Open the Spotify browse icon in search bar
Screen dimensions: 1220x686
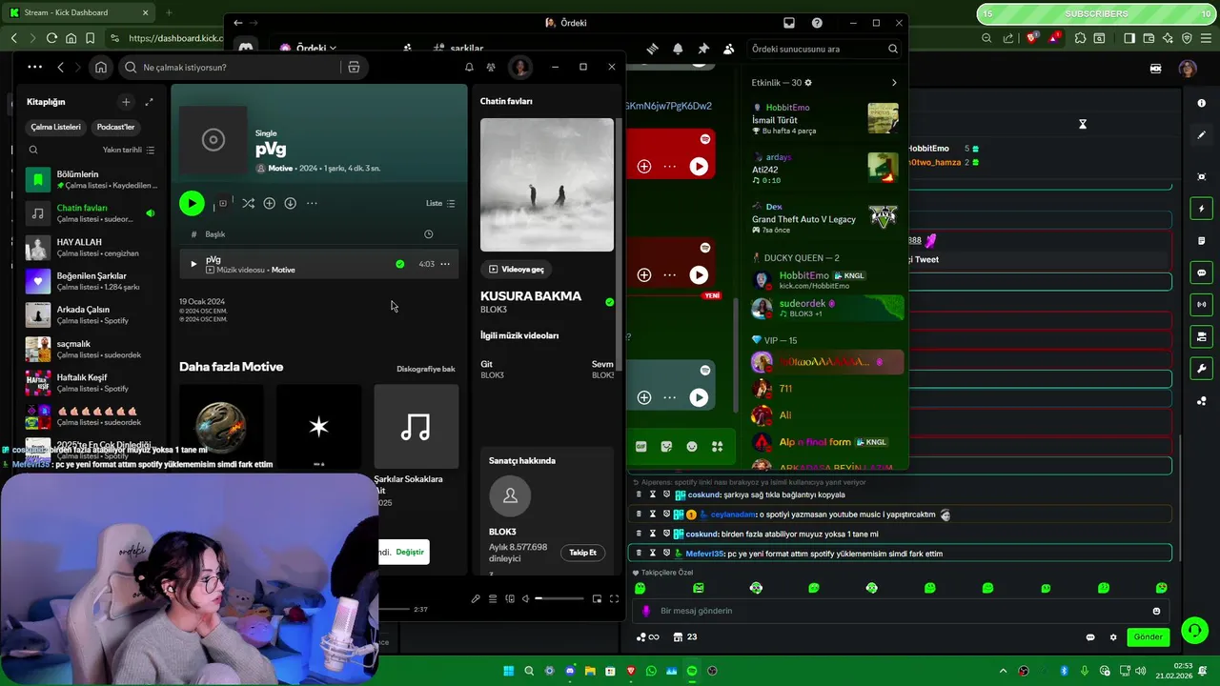click(354, 68)
